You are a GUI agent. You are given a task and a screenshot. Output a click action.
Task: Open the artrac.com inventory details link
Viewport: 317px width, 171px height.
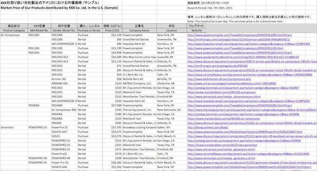(232, 84)
